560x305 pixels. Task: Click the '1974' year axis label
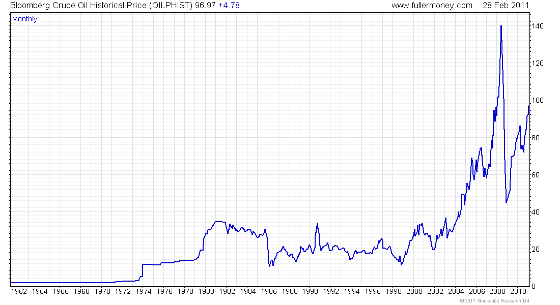(144, 291)
